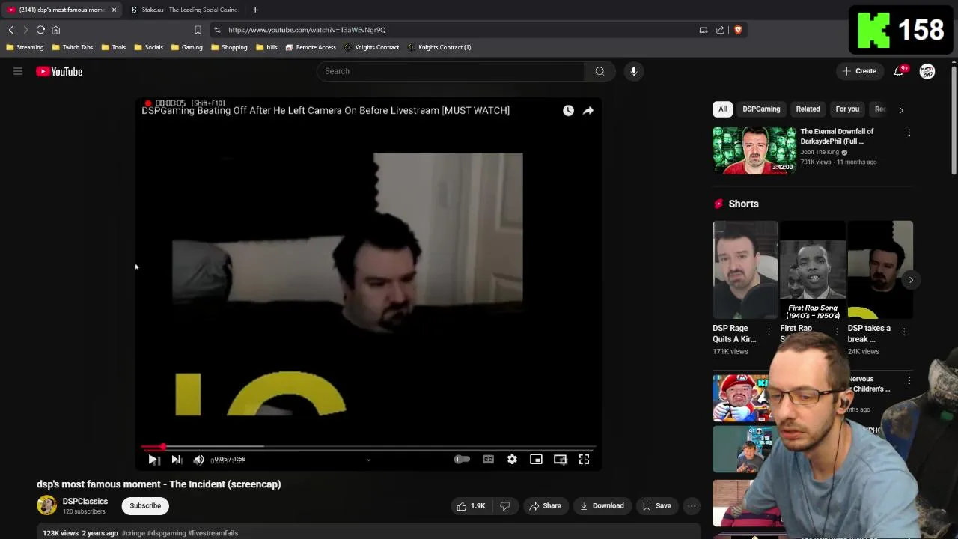Select the For you filter chip
Screen dimensions: 958x539
847,109
